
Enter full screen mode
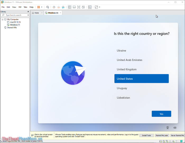tap(79, 7)
